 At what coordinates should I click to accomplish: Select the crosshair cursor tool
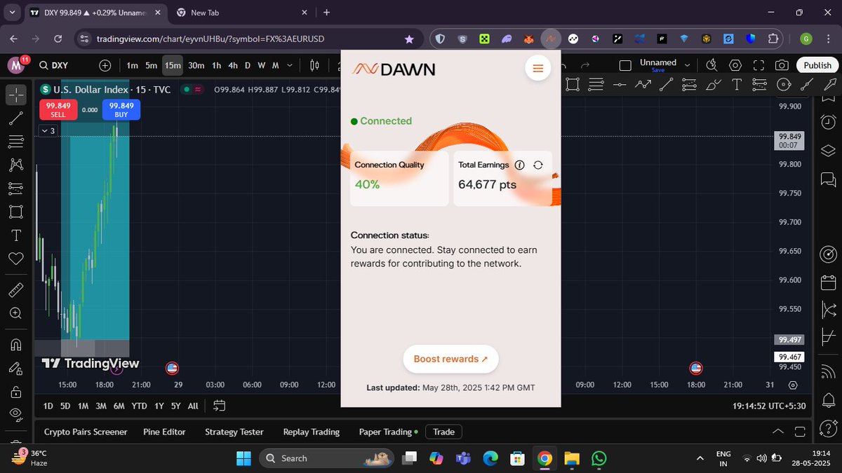click(16, 95)
